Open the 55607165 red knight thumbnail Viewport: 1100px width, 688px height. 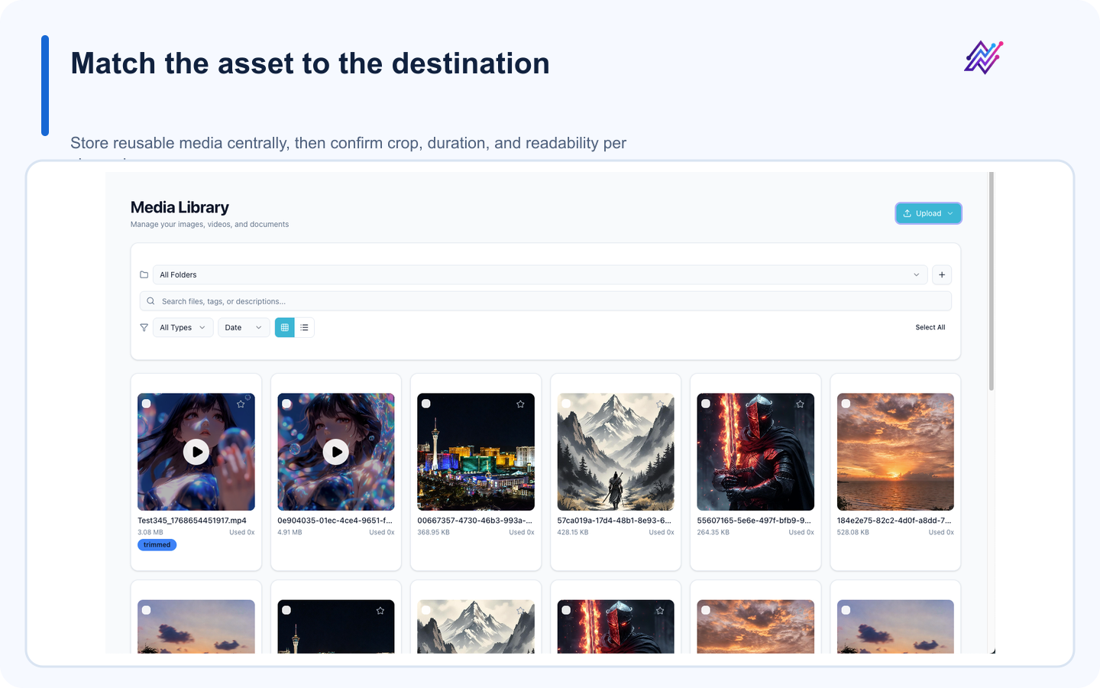coord(755,452)
